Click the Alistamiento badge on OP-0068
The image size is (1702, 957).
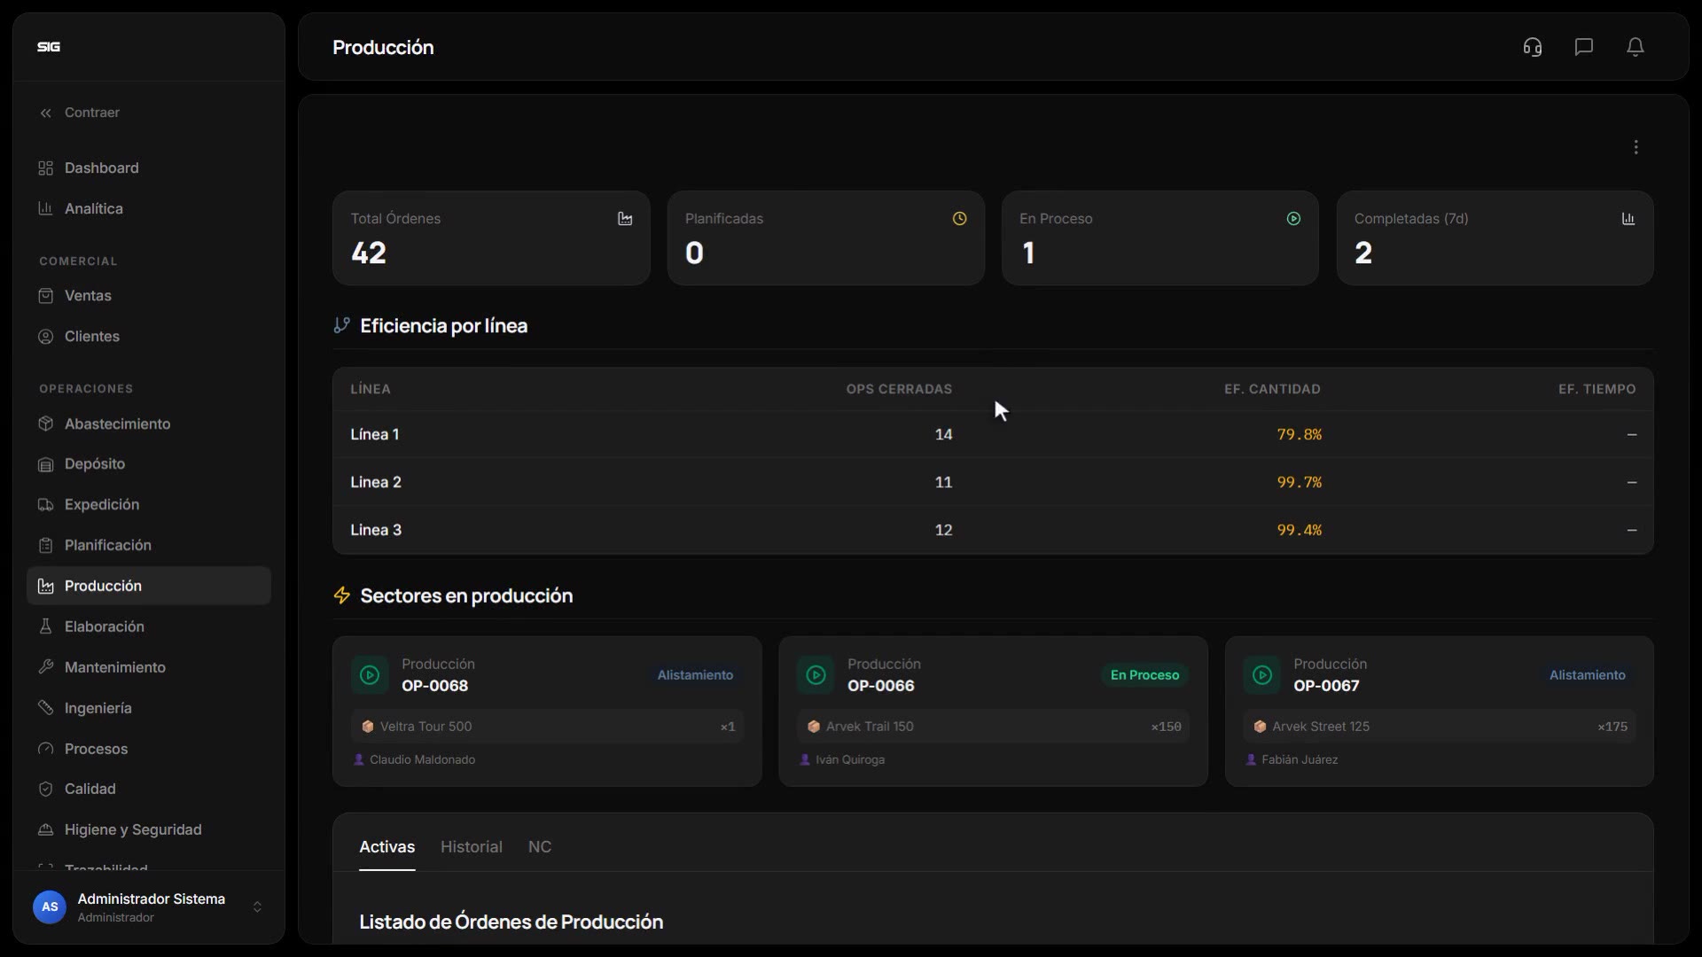tap(695, 675)
